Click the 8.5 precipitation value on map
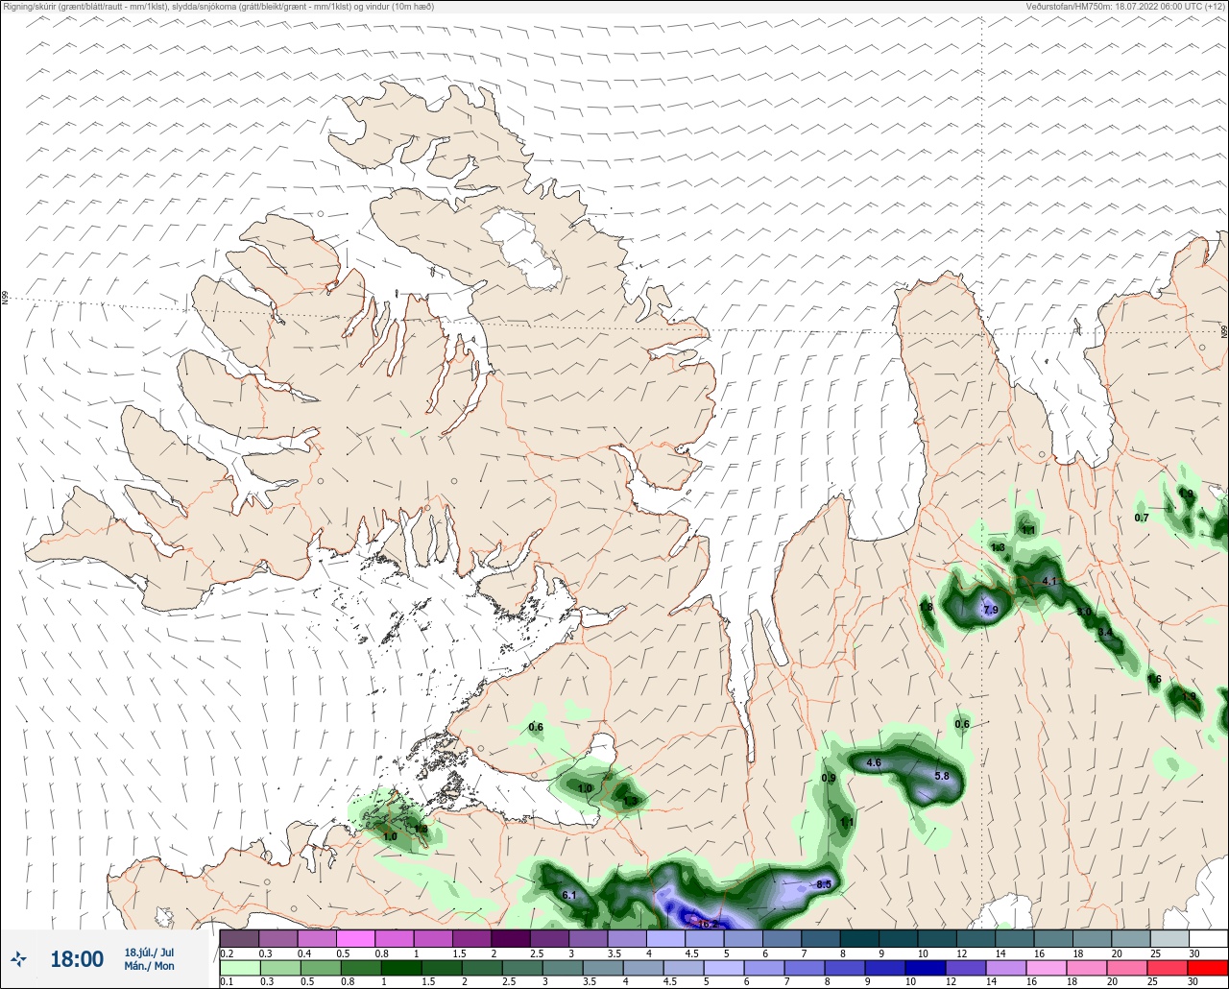The height and width of the screenshot is (989, 1229). [824, 884]
